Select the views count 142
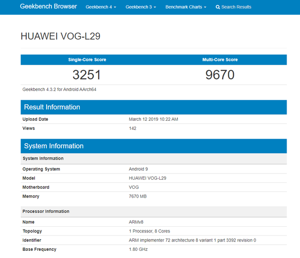Image resolution: width=300 pixels, height=258 pixels. click(x=133, y=128)
